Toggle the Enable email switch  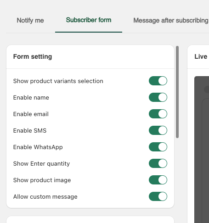click(x=158, y=114)
